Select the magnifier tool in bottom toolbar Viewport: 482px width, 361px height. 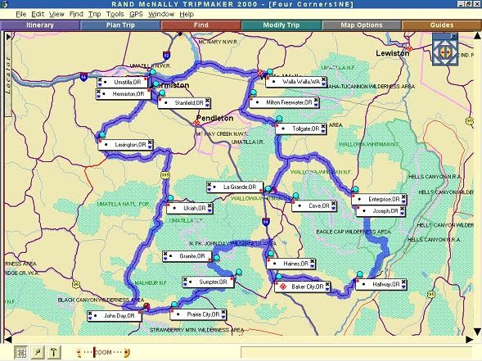tap(38, 352)
